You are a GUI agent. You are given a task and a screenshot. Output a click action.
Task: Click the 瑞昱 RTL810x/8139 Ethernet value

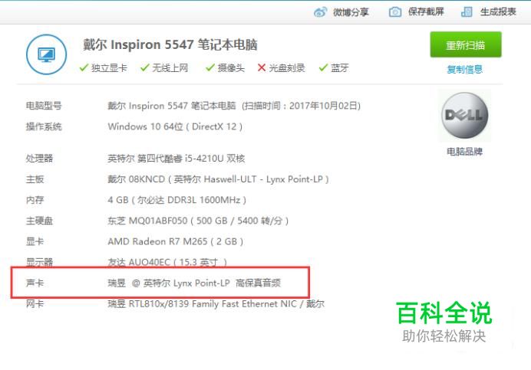[216, 303]
